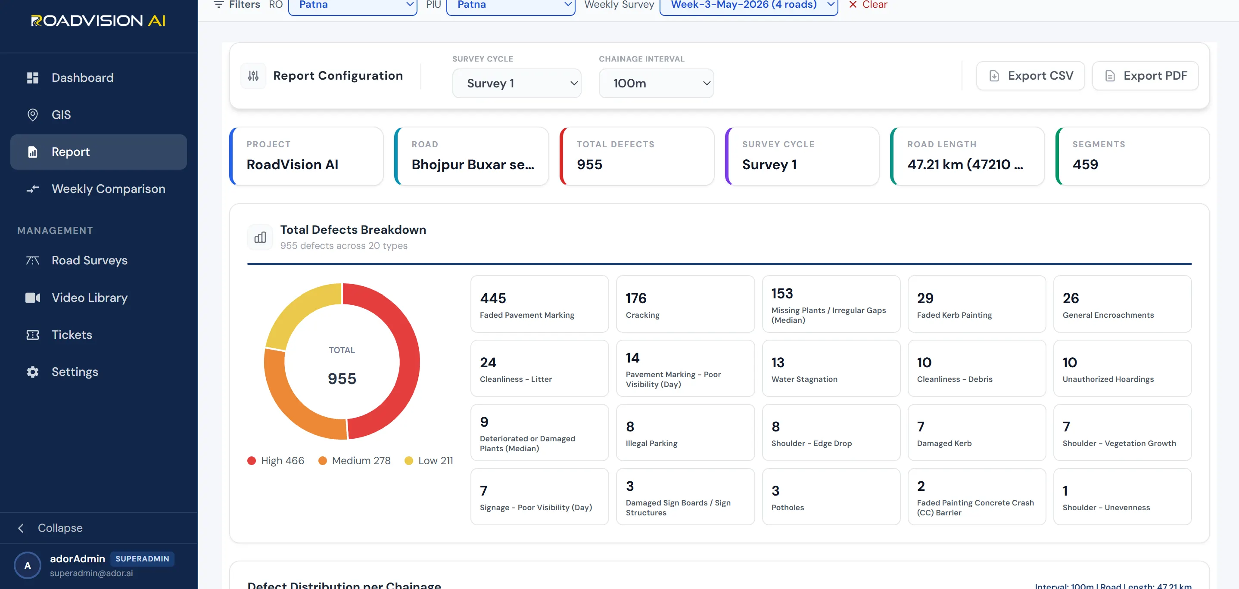Click the Tickets ticket icon
Viewport: 1239px width, 589px height.
[33, 335]
